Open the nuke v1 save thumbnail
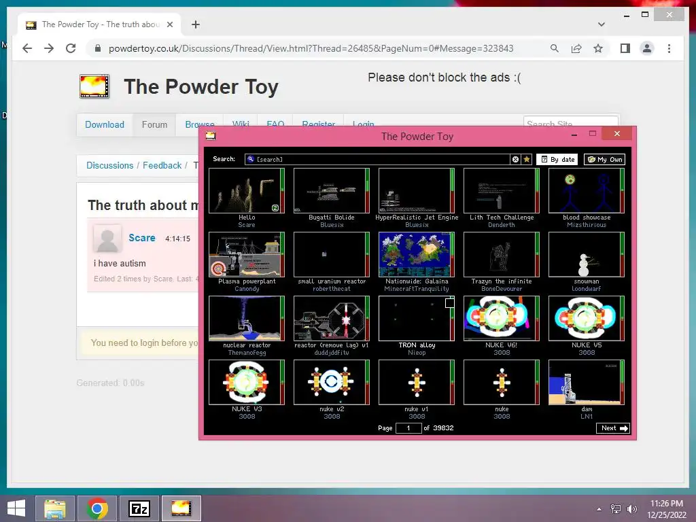The image size is (696, 522). click(417, 382)
